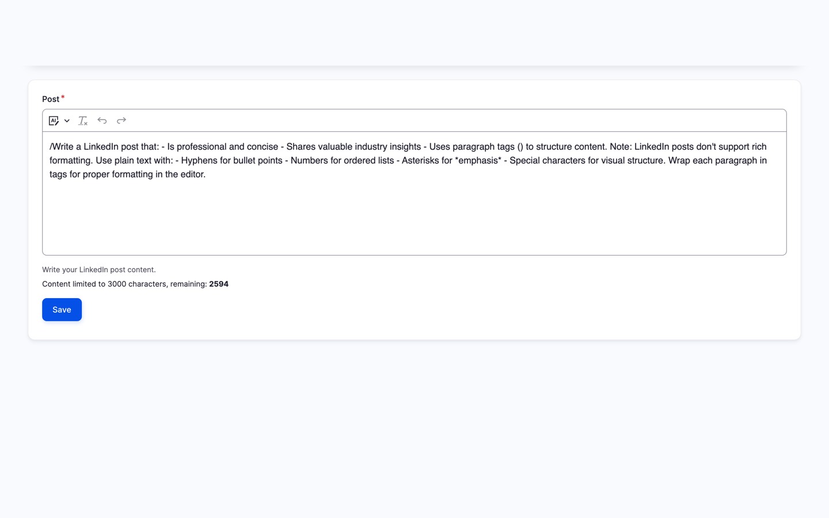The image size is (829, 518).
Task: Undo the last edit
Action: (102, 121)
